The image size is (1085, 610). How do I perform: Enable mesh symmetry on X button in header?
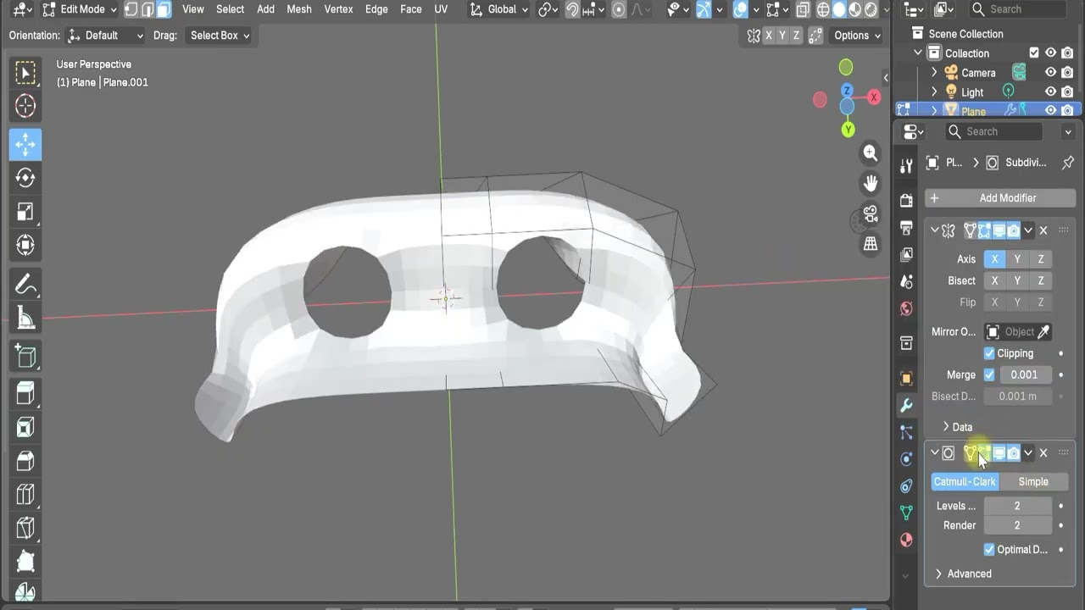tap(769, 36)
